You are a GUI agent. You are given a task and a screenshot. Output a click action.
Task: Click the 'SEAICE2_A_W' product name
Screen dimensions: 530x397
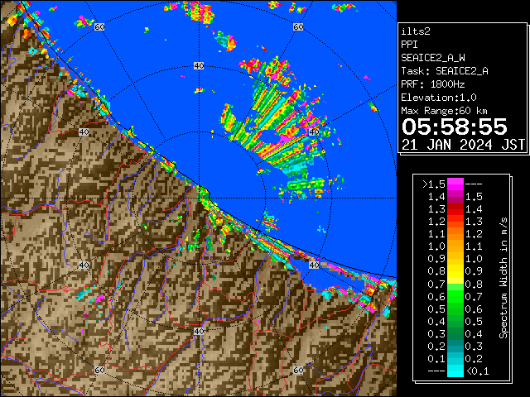point(433,58)
